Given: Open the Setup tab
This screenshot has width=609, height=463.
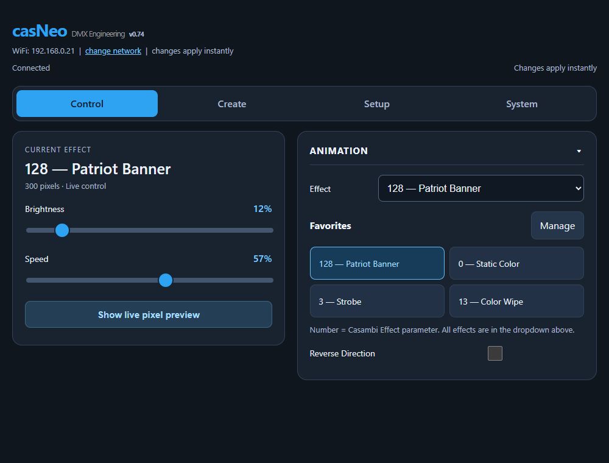Looking at the screenshot, I should (377, 104).
